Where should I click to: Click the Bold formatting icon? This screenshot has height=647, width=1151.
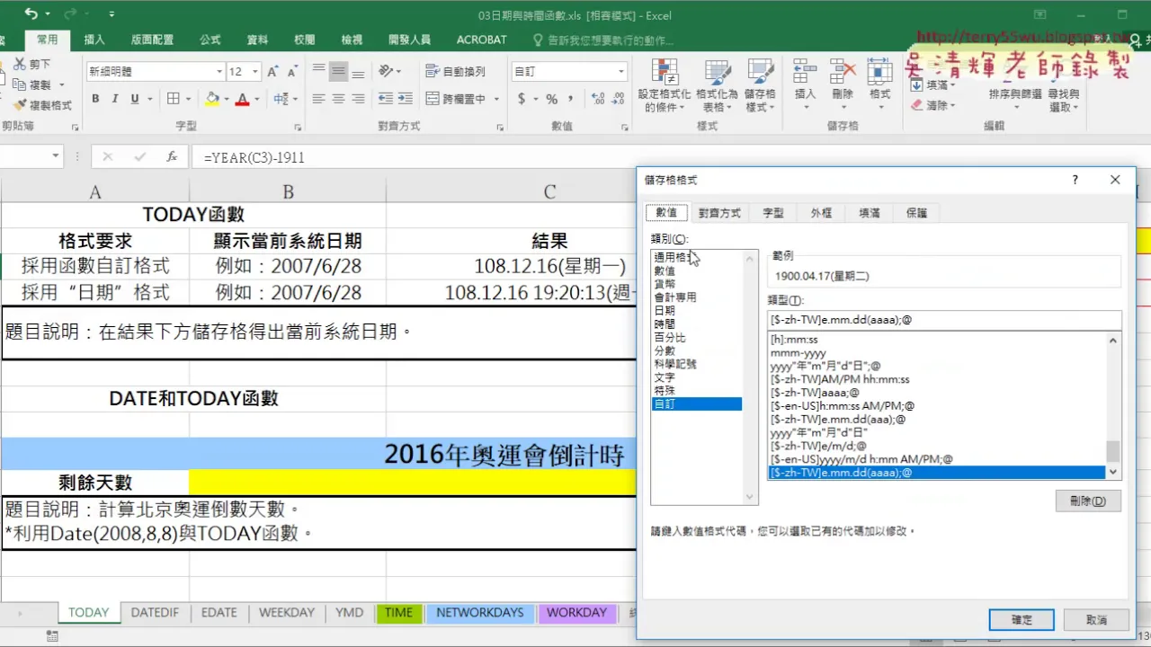tap(95, 99)
